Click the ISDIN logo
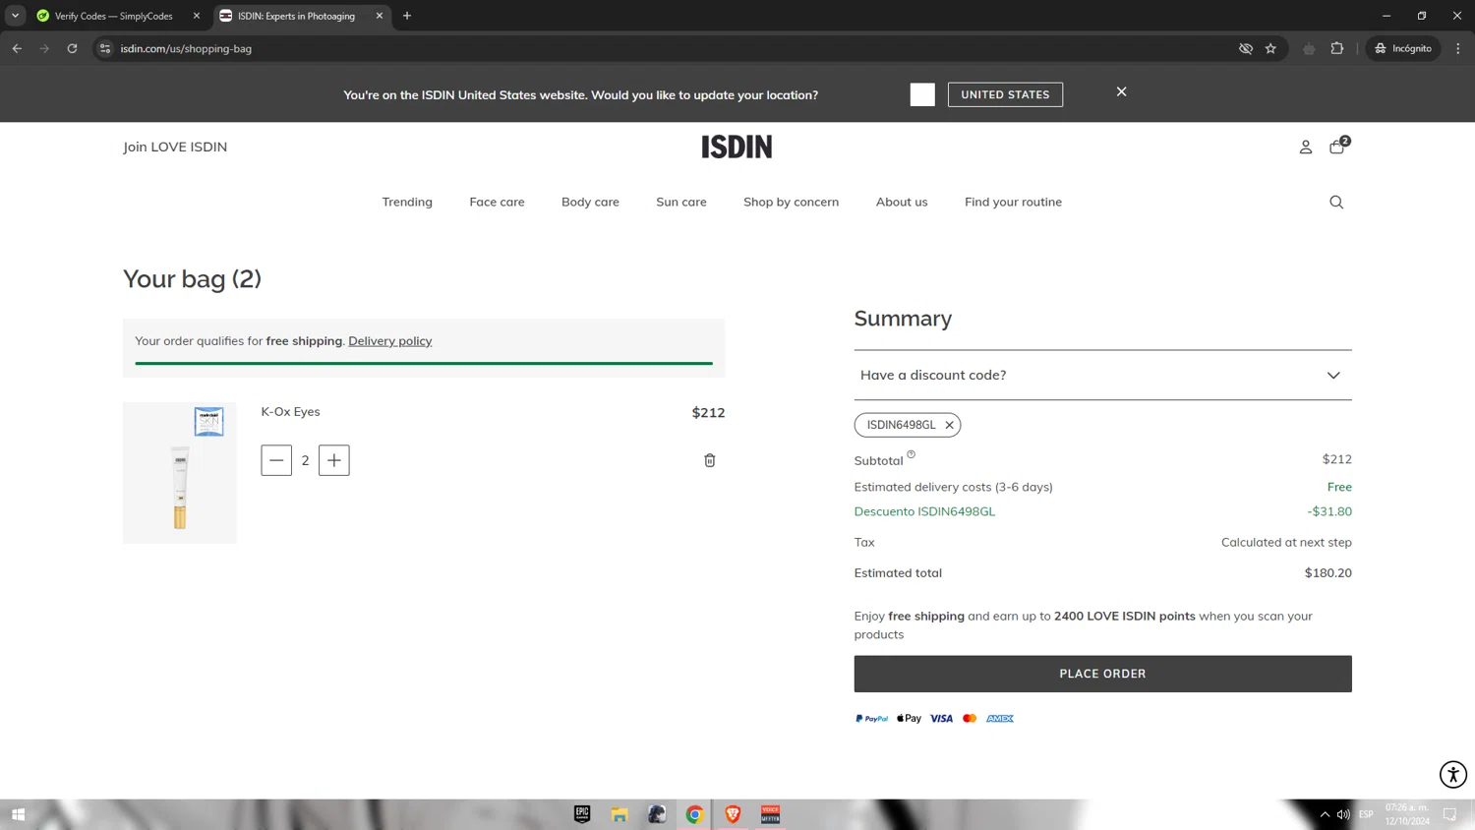The height and width of the screenshot is (830, 1475). point(737,147)
